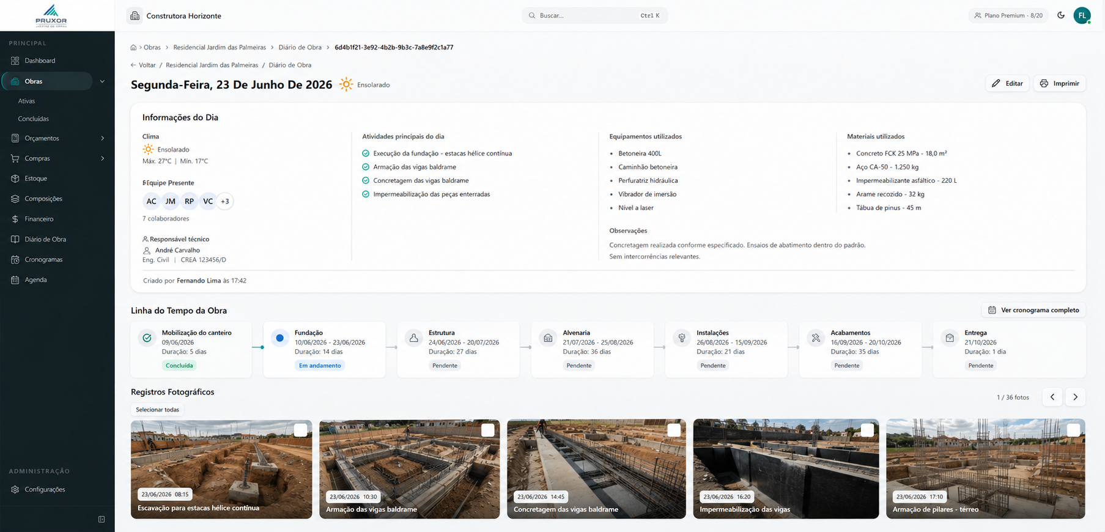Click the Orçamentos sidebar icon
This screenshot has height=532, width=1105.
(x=15, y=138)
